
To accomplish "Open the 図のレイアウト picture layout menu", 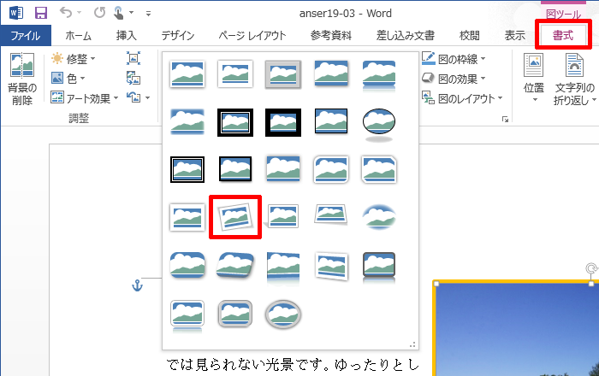I will coord(462,98).
